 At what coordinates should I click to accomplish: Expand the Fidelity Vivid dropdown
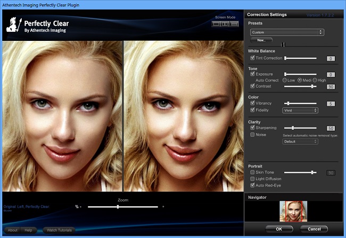coord(300,110)
